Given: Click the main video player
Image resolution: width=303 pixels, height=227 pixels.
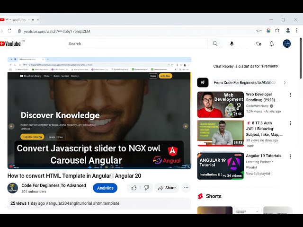Looking at the screenshot, I should (99, 113).
